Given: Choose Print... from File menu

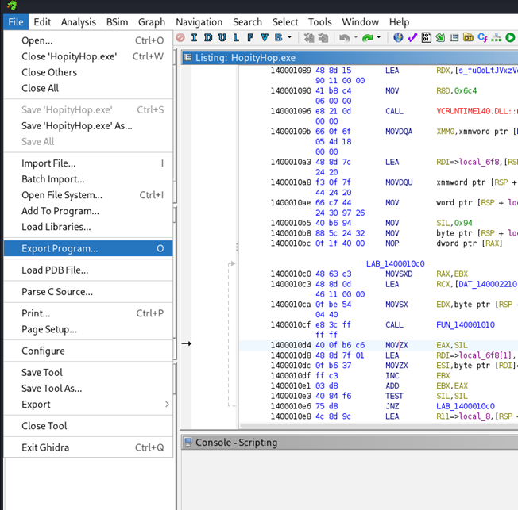Looking at the screenshot, I should click(88, 313).
